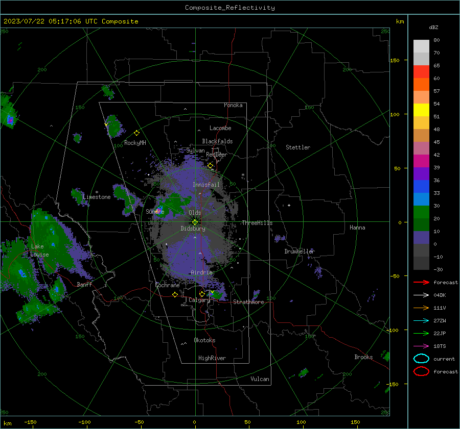Click the Banff label
This screenshot has width=460, height=429.
coord(84,285)
